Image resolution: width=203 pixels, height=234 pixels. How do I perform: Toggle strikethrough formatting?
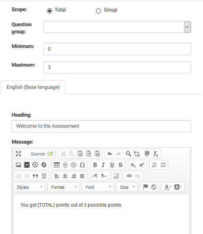120,165
